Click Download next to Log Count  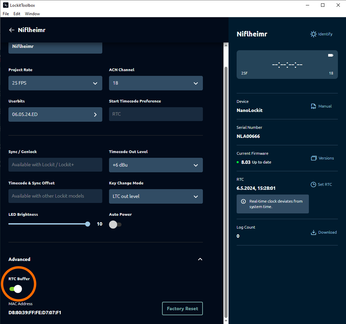pos(327,232)
